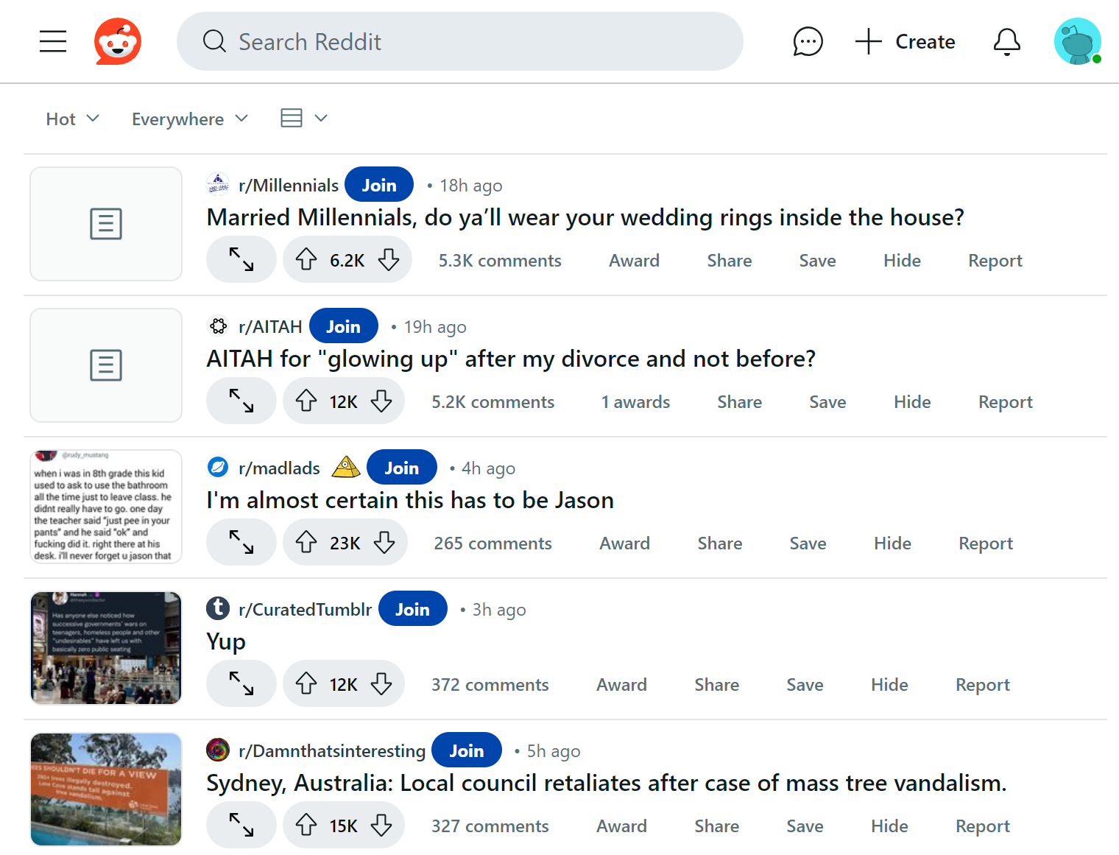1119x855 pixels.
Task: Join the r/CuratedTumblr community
Action: tap(412, 609)
